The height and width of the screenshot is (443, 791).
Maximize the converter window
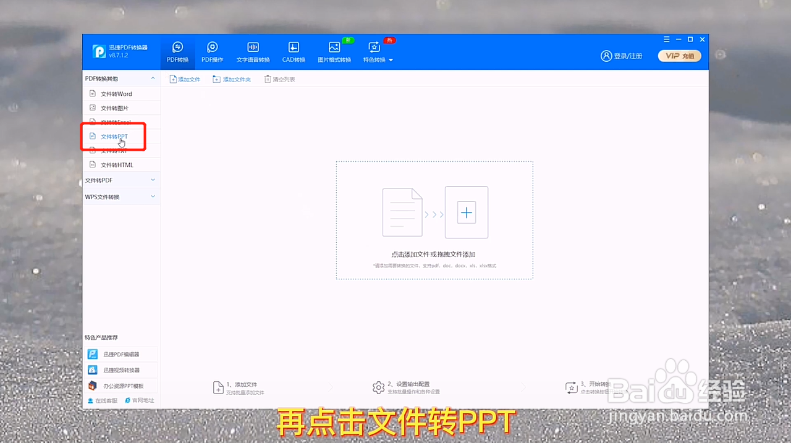pos(690,39)
